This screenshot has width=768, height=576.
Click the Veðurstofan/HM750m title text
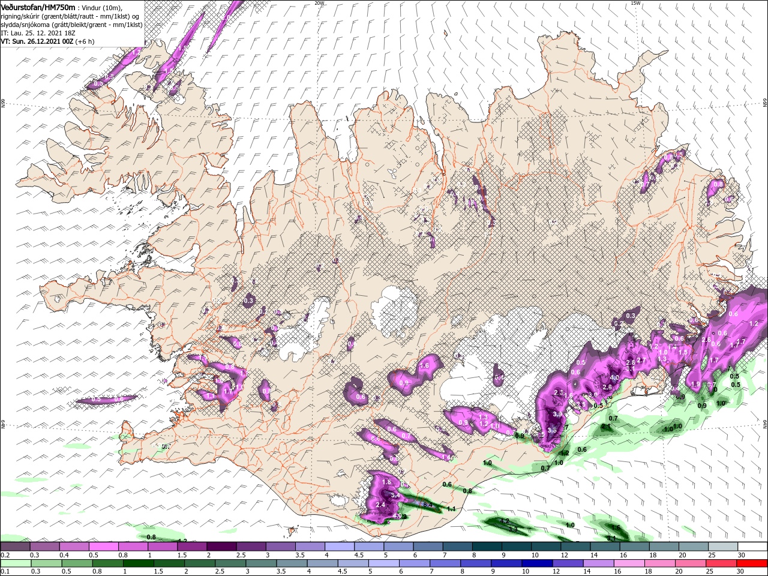tap(38, 7)
